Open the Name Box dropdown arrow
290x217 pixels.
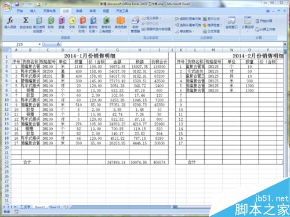pos(39,44)
